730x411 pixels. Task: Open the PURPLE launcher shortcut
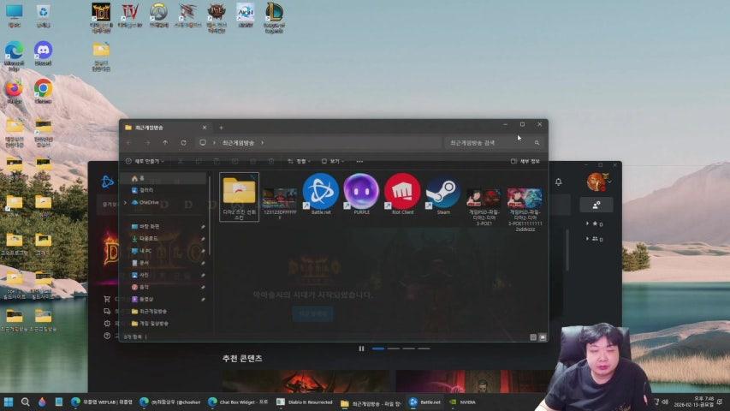tap(361, 192)
